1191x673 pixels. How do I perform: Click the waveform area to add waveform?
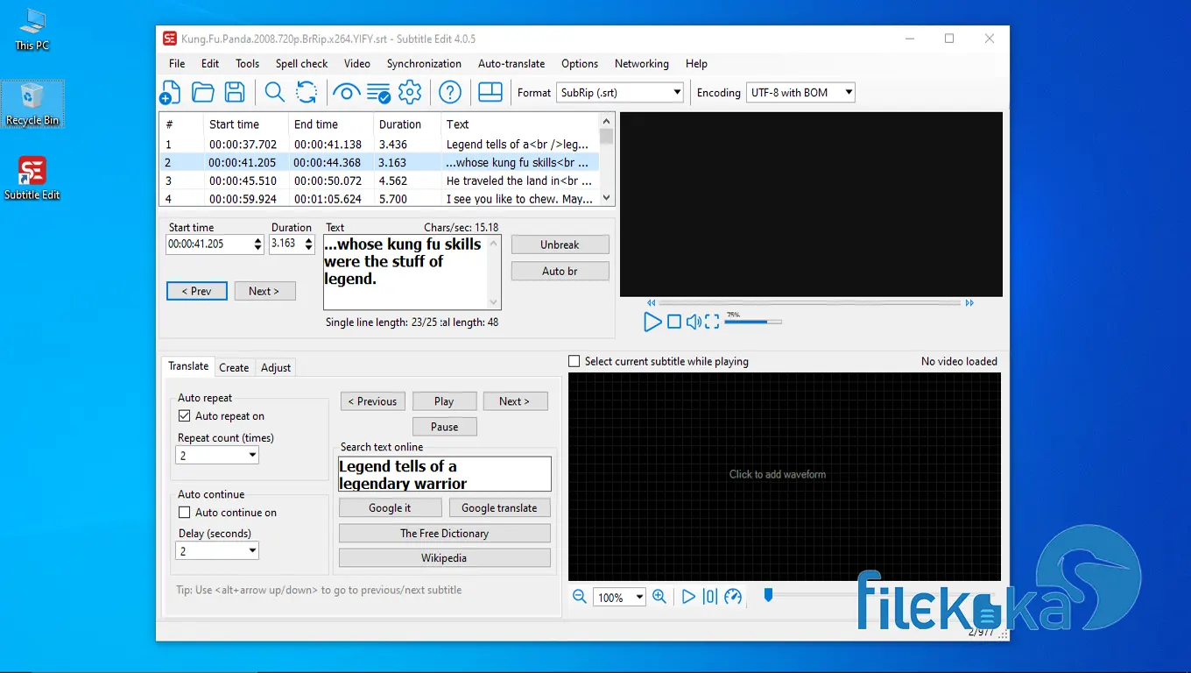784,476
